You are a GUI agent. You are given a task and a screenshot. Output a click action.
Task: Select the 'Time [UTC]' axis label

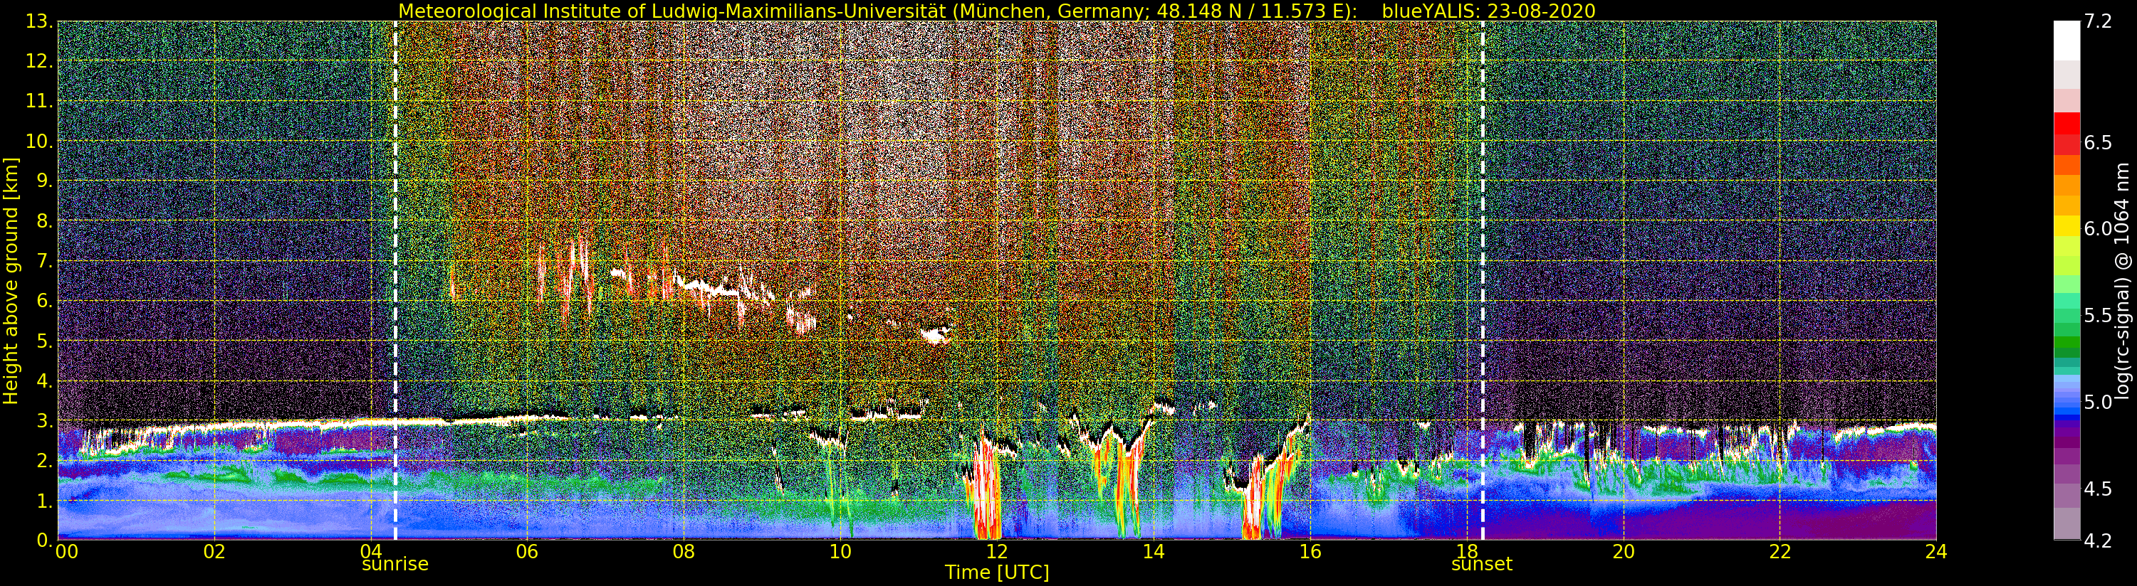(997, 572)
